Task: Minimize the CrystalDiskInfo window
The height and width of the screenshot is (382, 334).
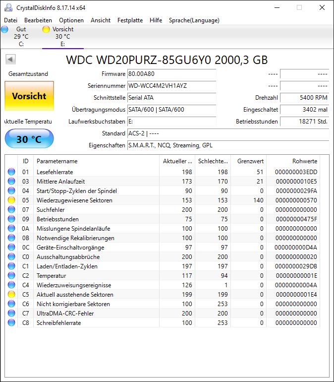Action: (x=277, y=7)
